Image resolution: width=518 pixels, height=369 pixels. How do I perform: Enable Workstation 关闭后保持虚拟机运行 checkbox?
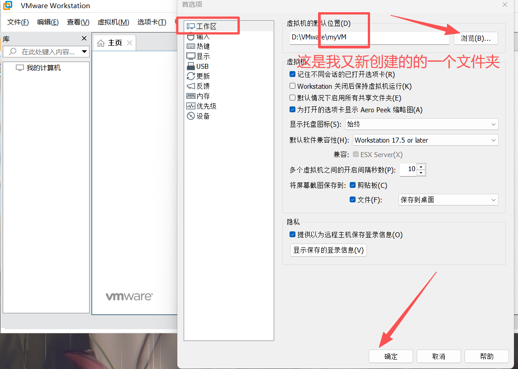tap(292, 86)
